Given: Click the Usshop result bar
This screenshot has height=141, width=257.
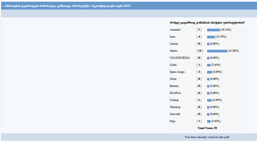Looking at the screenshot, I should pos(209,100).
